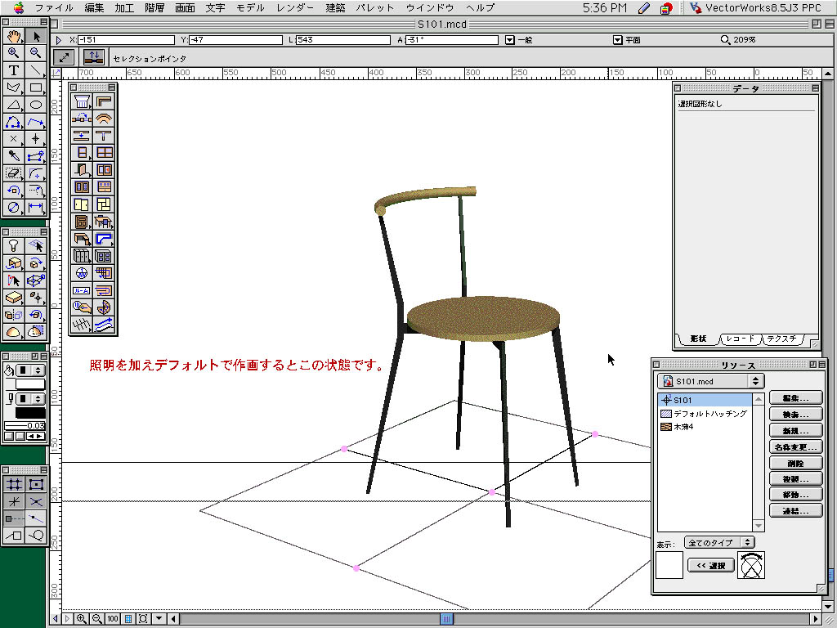This screenshot has height=628, width=837.
Task: Choose the Ellipse tool
Action: [36, 105]
